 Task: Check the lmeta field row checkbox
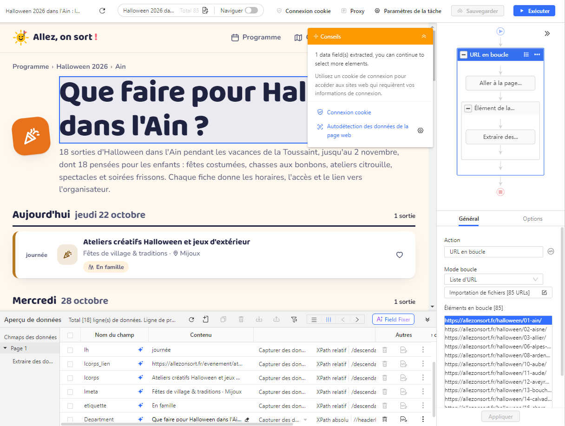pyautogui.click(x=70, y=392)
